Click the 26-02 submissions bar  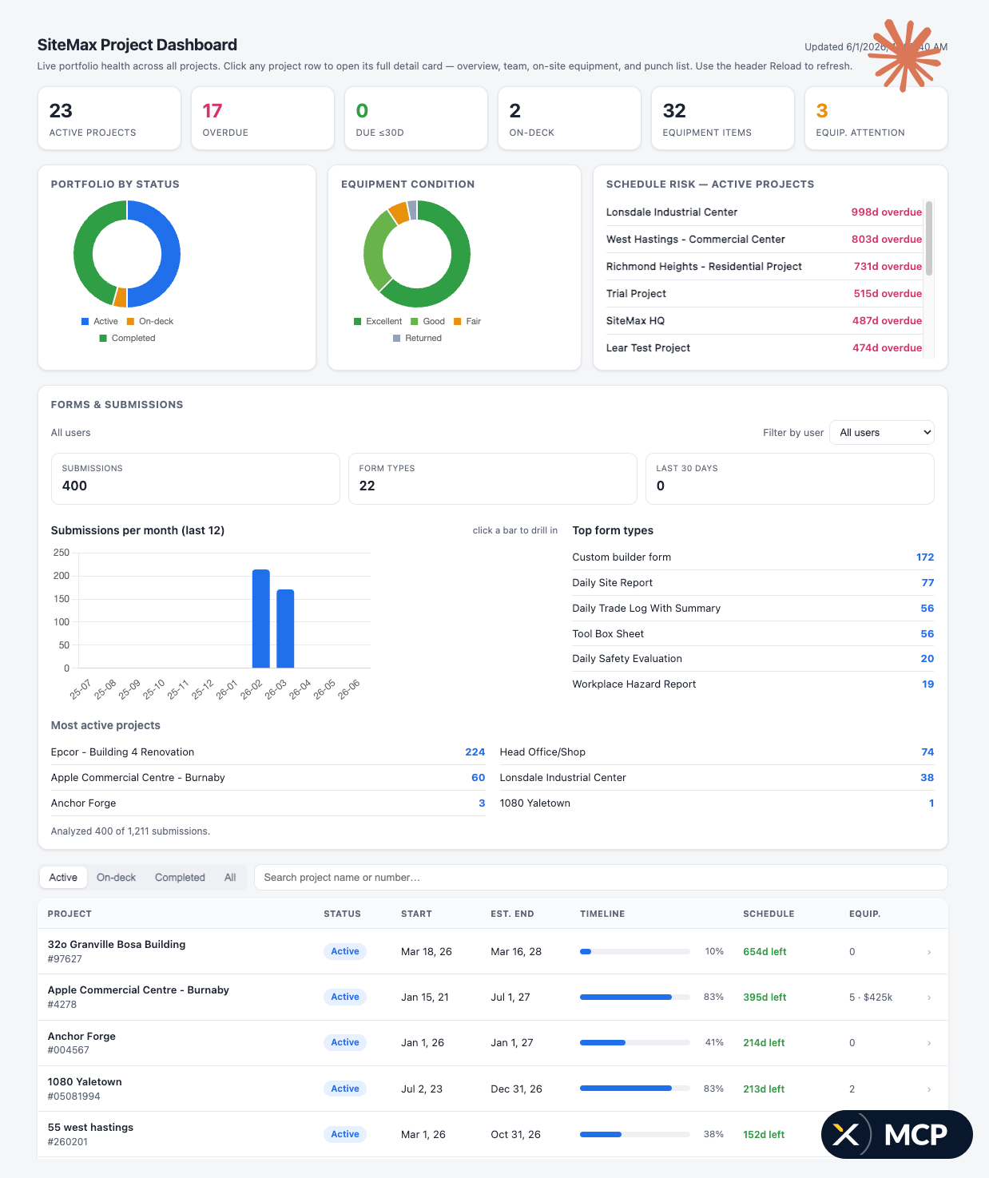coord(261,618)
